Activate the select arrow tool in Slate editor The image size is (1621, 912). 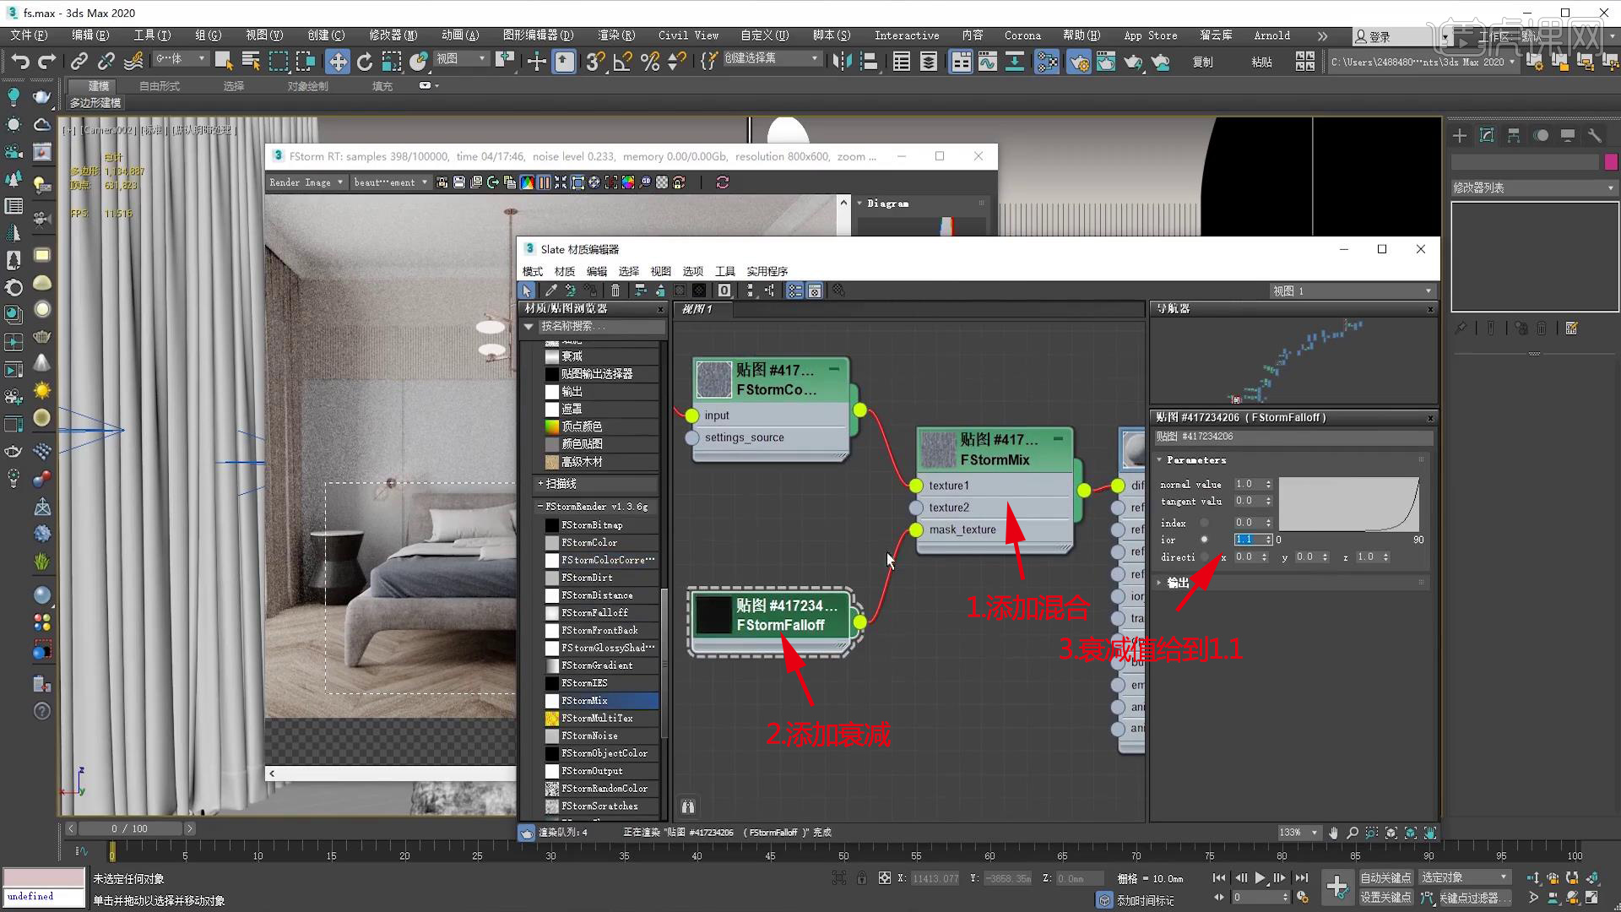(x=527, y=290)
